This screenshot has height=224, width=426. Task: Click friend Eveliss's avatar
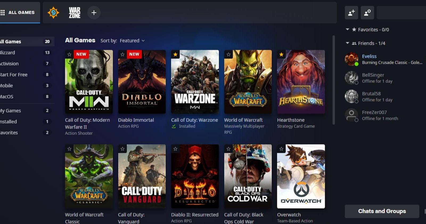coord(351,59)
